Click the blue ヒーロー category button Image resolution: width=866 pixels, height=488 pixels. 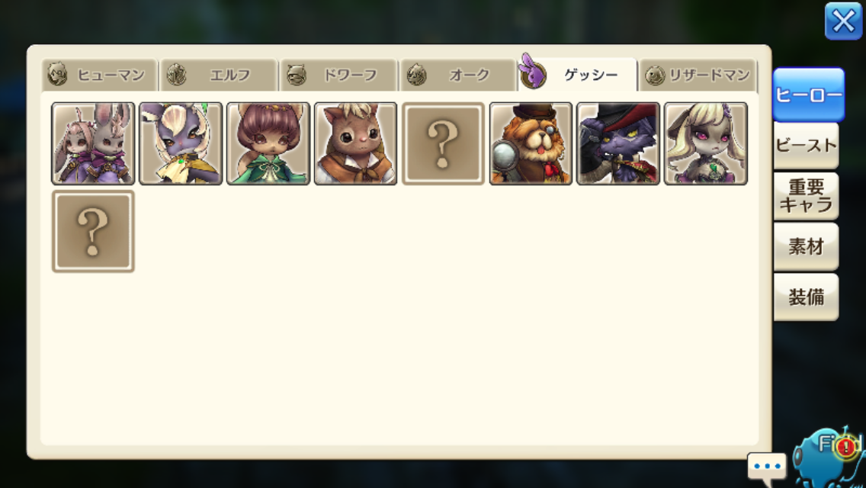[x=809, y=95]
